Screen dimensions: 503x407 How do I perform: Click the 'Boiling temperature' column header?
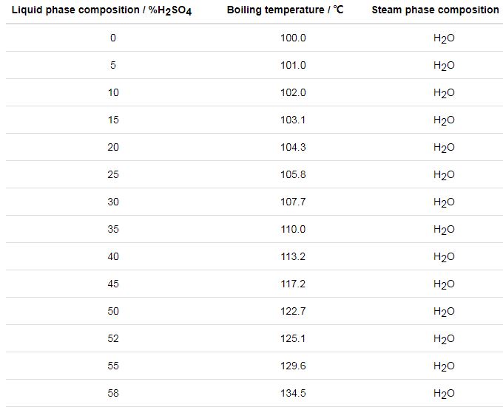285,10
